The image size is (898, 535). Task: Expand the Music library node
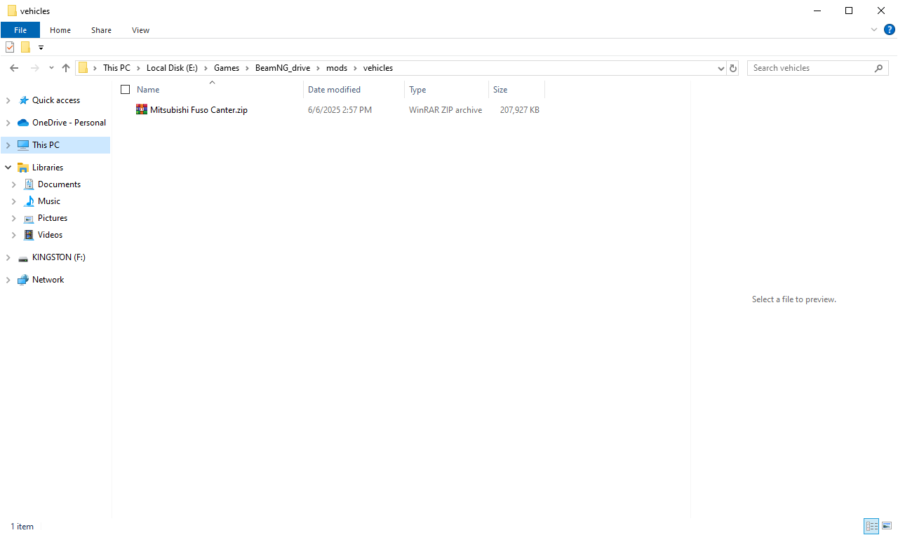tap(14, 201)
